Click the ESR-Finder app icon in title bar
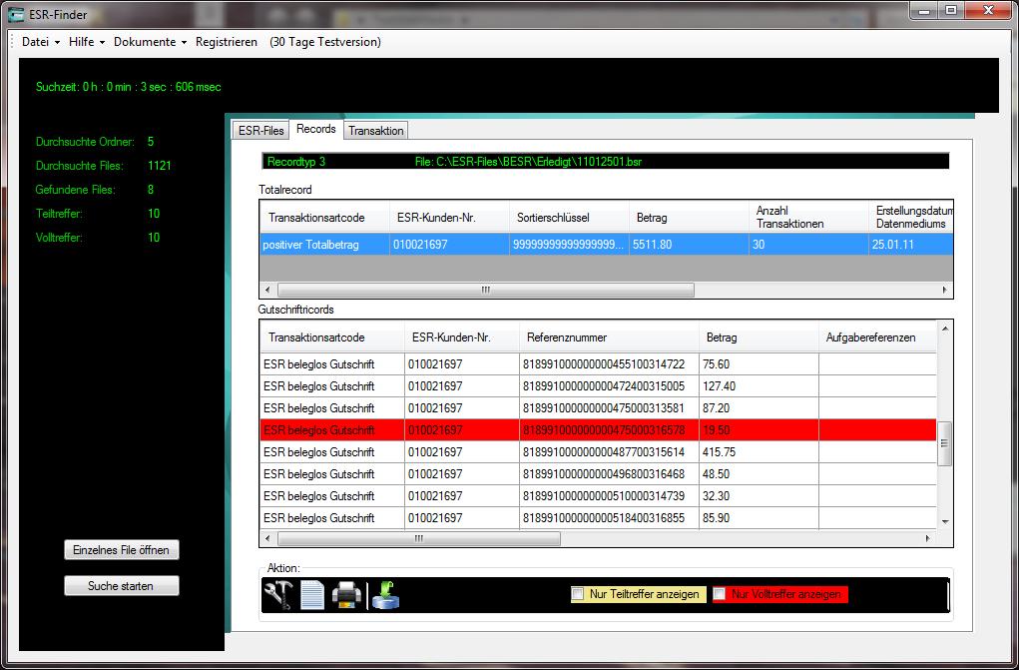The image size is (1019, 670). point(16,14)
